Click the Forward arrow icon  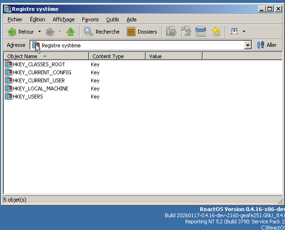tap(50, 32)
